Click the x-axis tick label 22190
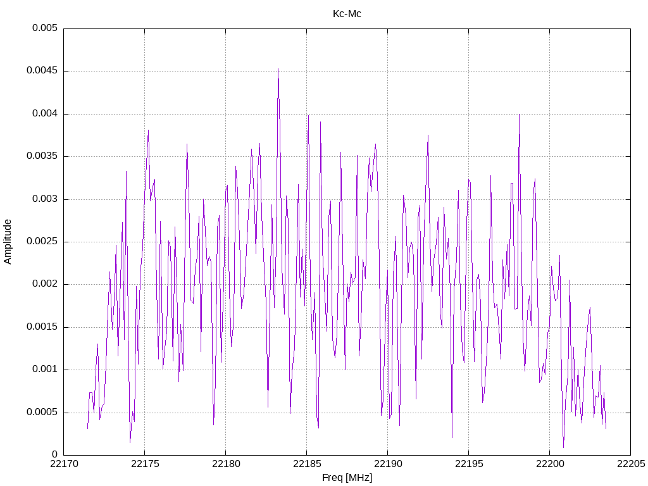Screen dimensions: 648x486 [x=388, y=464]
